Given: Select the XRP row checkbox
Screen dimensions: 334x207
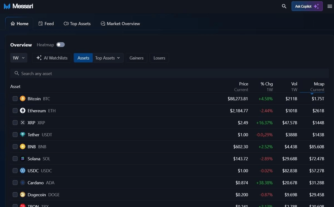Looking at the screenshot, I should (15, 123).
